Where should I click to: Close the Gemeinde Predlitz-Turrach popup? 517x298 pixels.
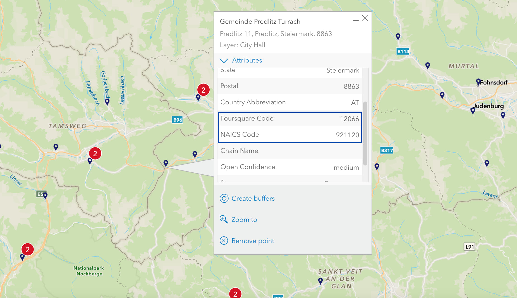click(365, 18)
